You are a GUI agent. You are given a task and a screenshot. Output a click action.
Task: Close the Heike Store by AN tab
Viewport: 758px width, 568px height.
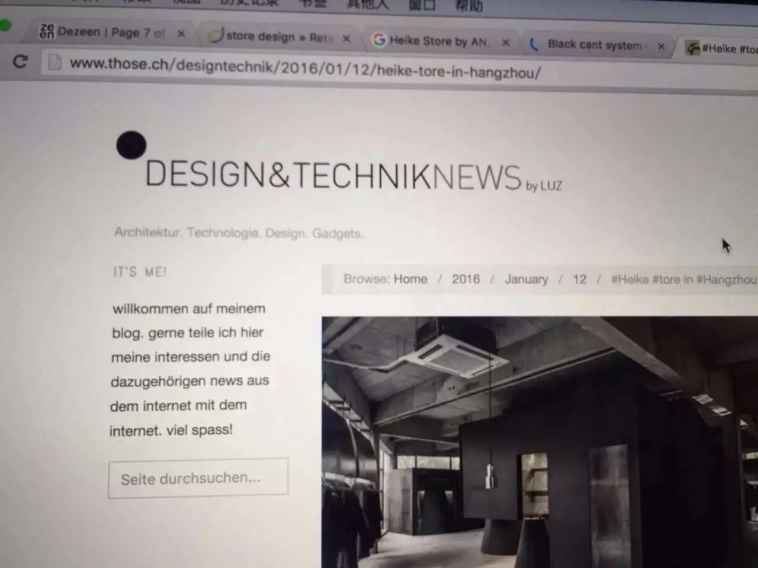coord(506,42)
